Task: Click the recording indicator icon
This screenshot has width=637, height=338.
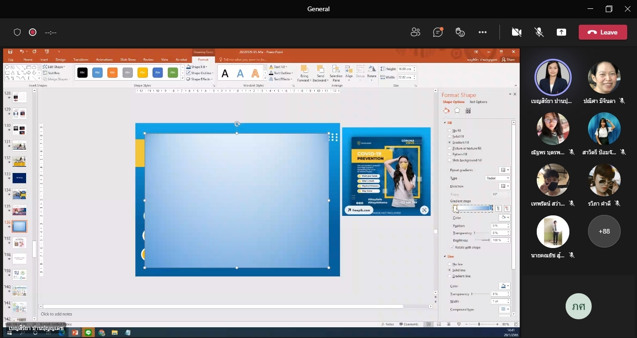Action: pos(33,32)
